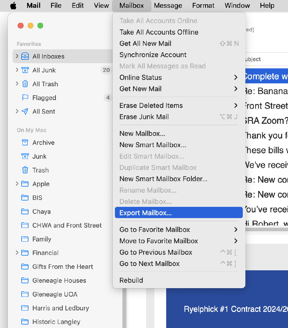Image resolution: width=288 pixels, height=328 pixels.
Task: Click the All Trash can icon
Action: (25, 84)
